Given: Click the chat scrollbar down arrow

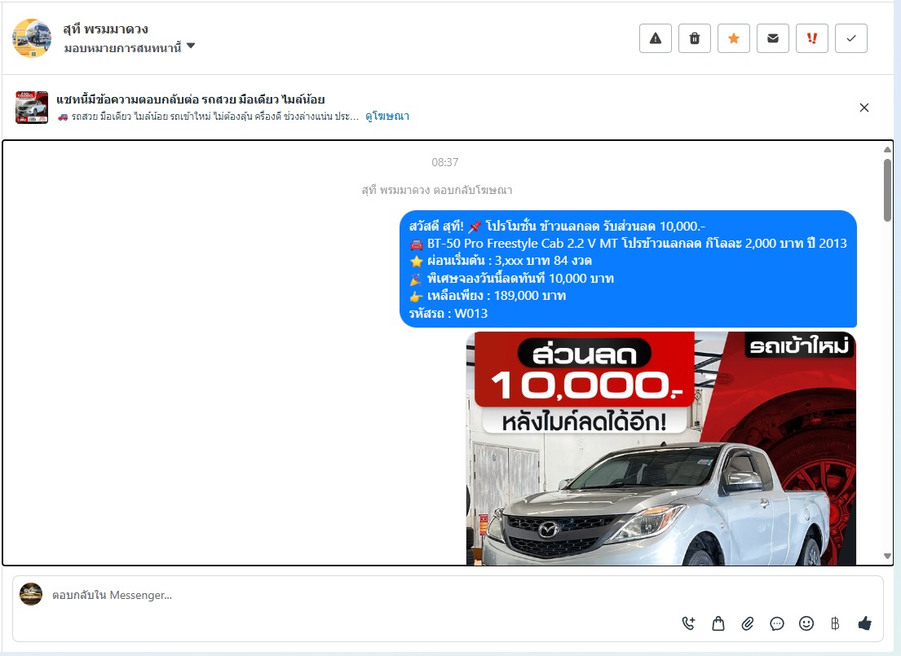Looking at the screenshot, I should coord(888,557).
